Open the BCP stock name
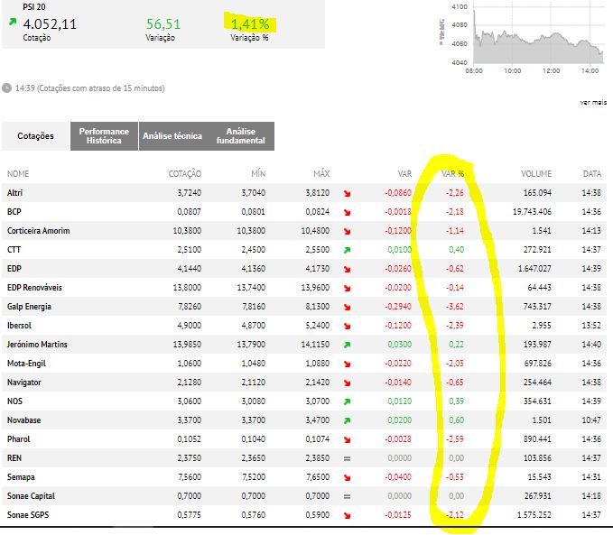613x535 pixels. pyautogui.click(x=14, y=211)
